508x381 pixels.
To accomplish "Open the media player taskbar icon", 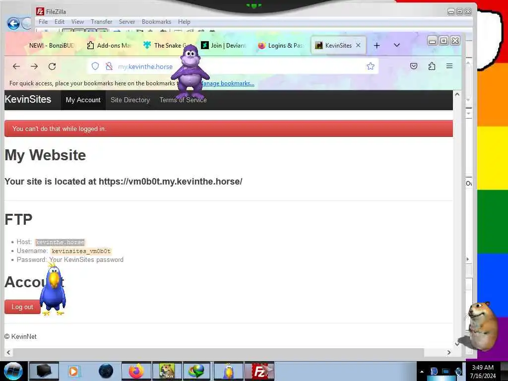I will pos(73,371).
